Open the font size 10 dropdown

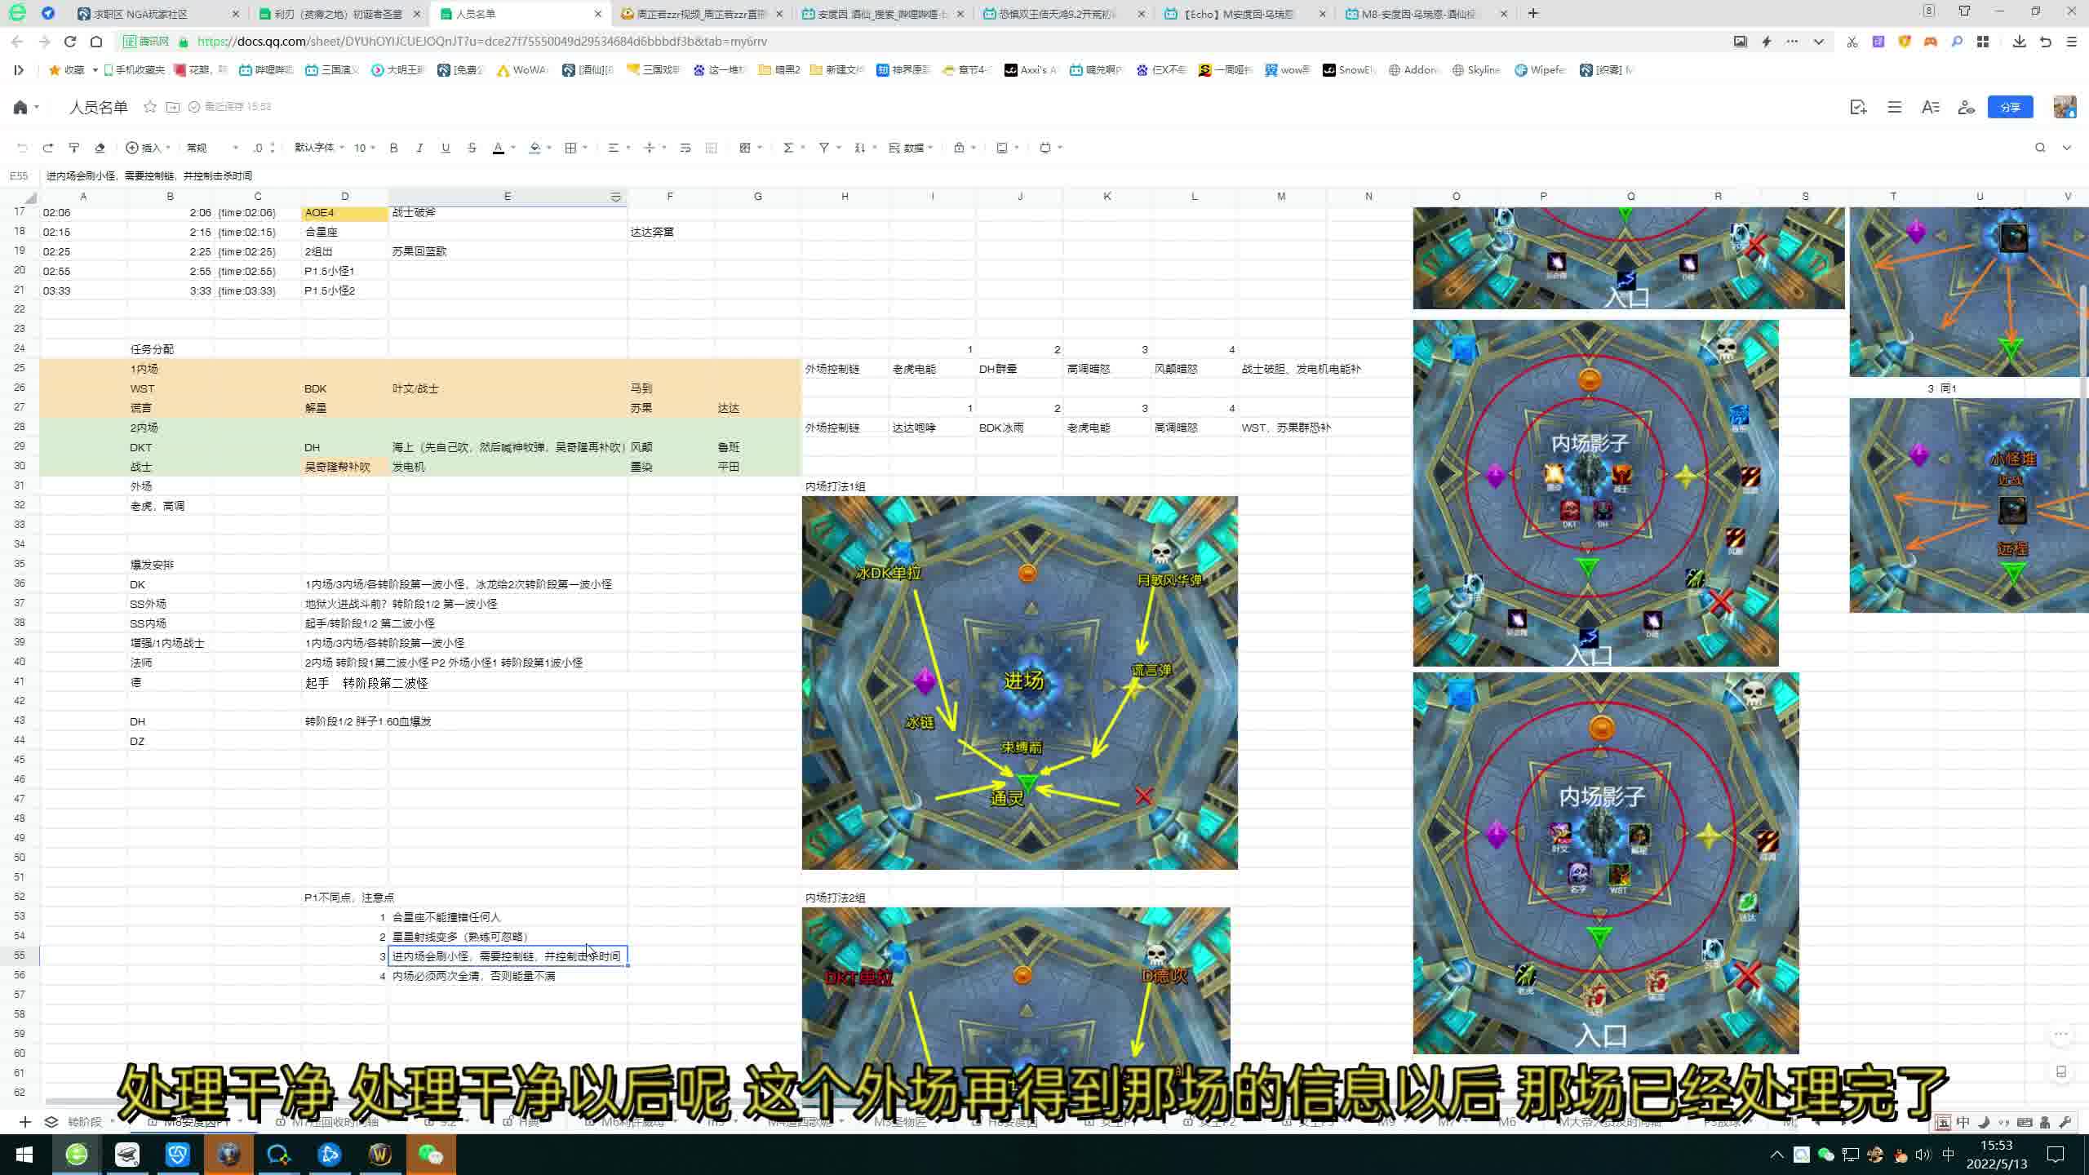[364, 148]
